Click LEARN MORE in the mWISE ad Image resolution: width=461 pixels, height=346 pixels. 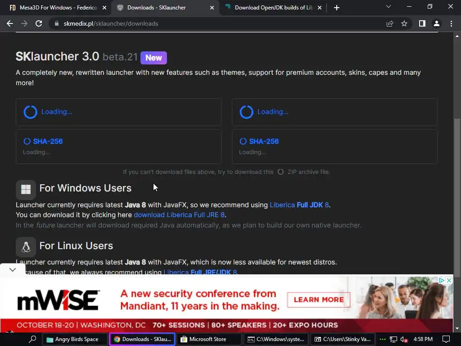(x=319, y=300)
